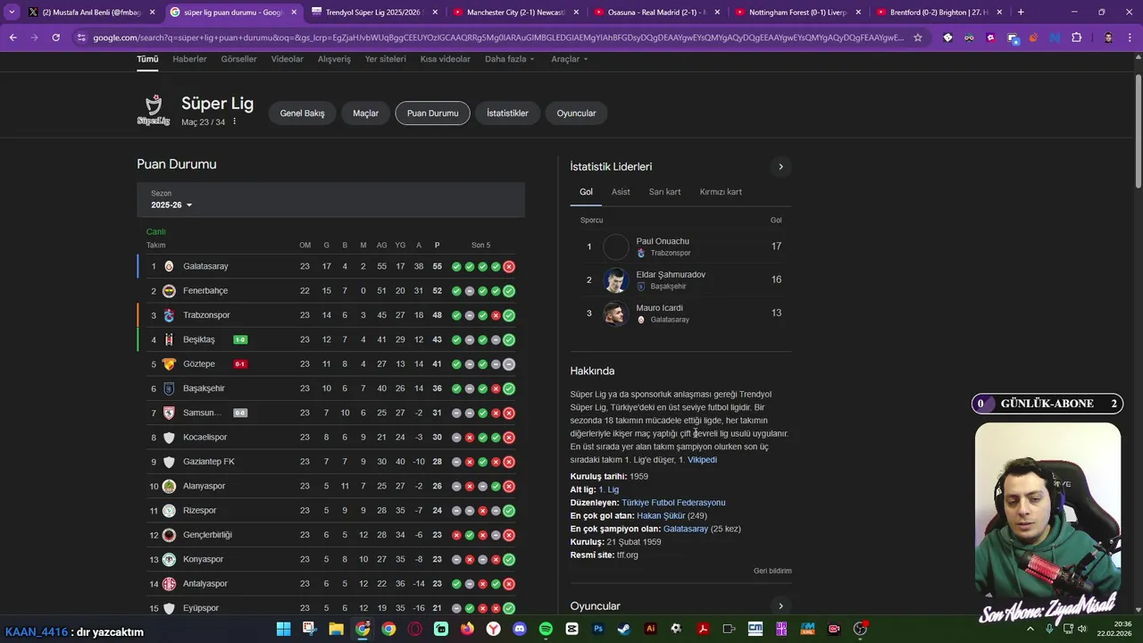Open the Maçlar pill tab
This screenshot has width=1143, height=643.
[x=365, y=113]
